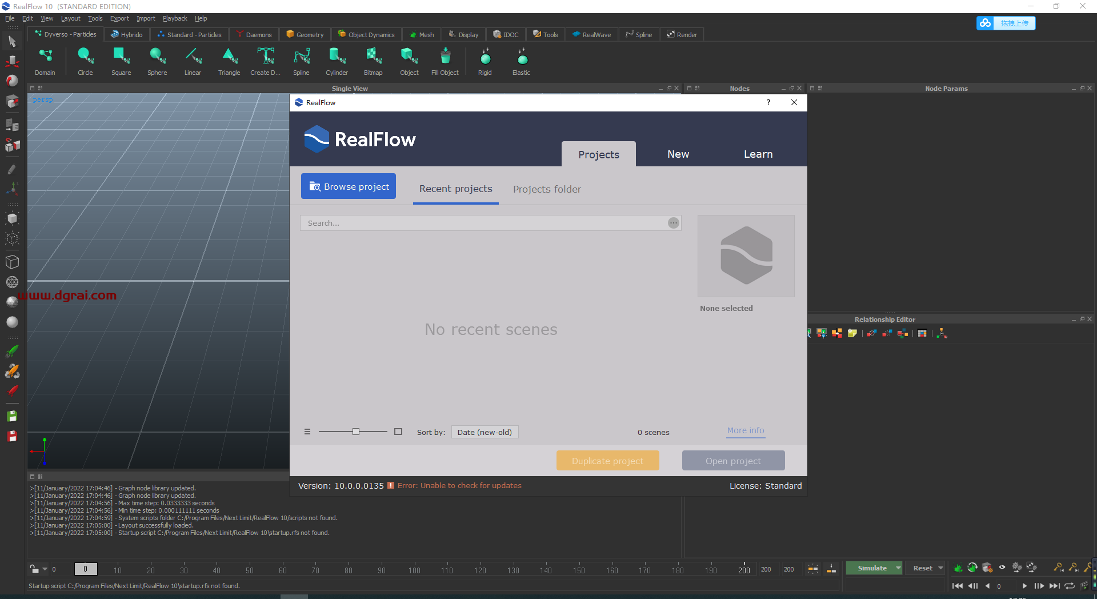Select the Create D... tool
This screenshot has width=1097, height=599.
(265, 61)
